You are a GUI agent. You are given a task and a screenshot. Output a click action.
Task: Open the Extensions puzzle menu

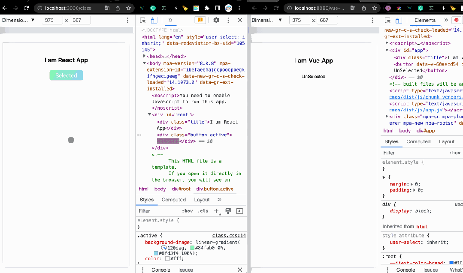(x=207, y=8)
